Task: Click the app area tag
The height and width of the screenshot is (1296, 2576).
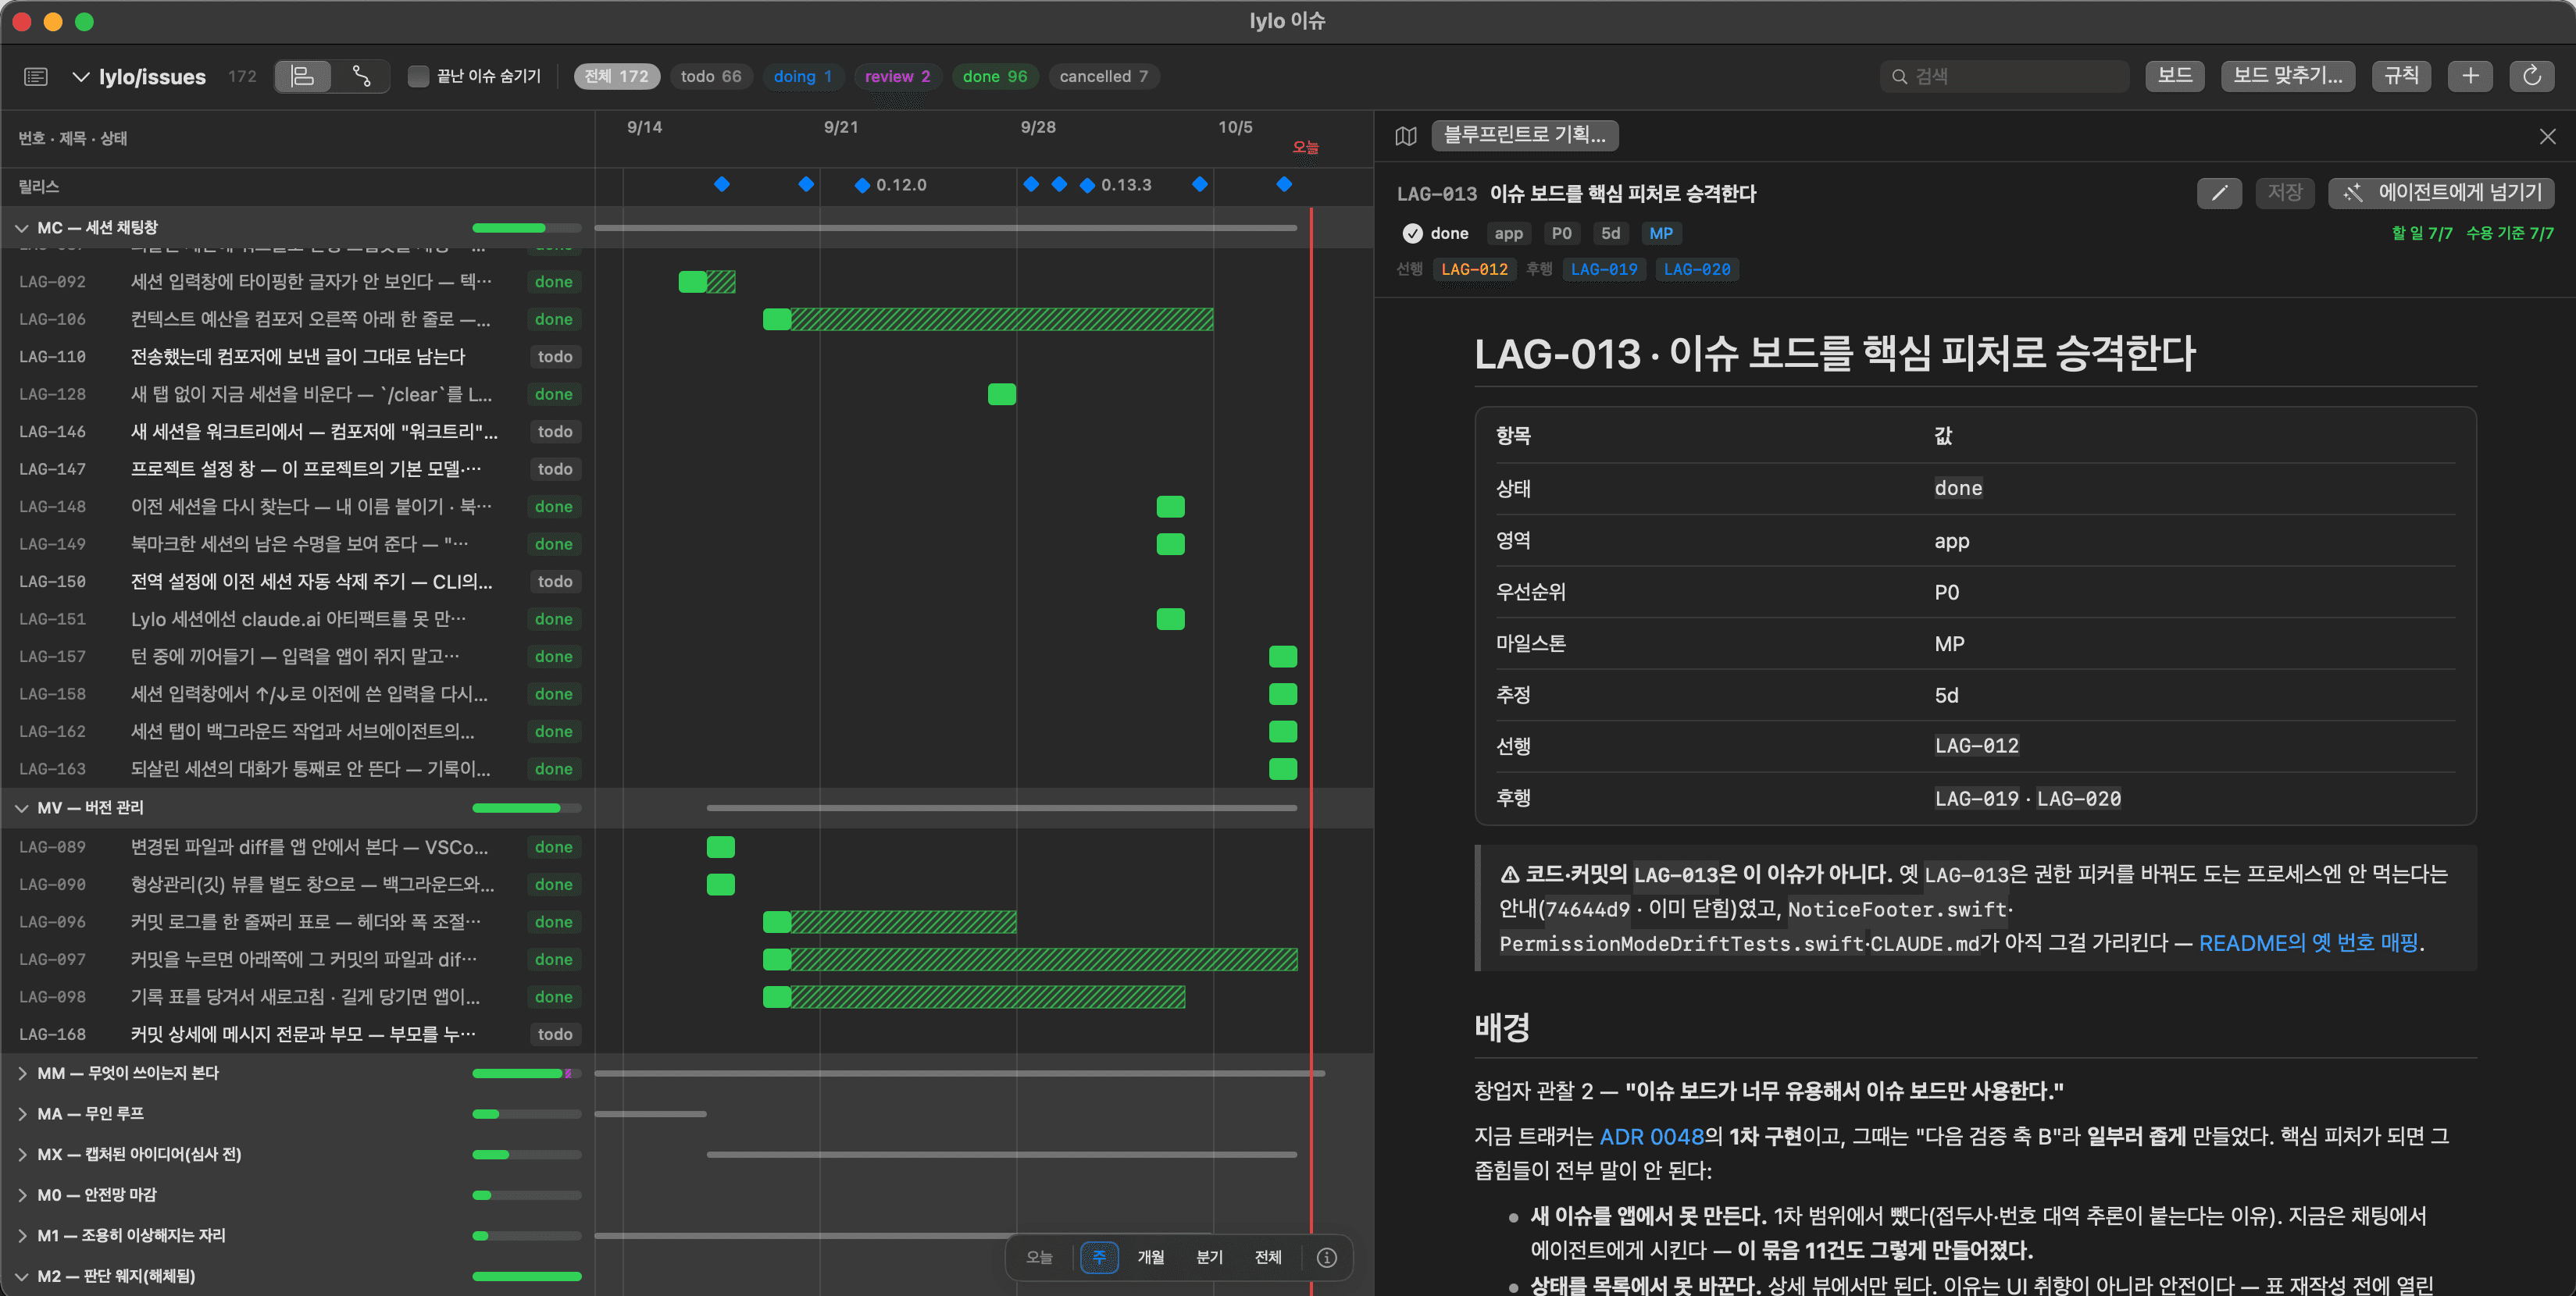Action: pyautogui.click(x=1508, y=233)
